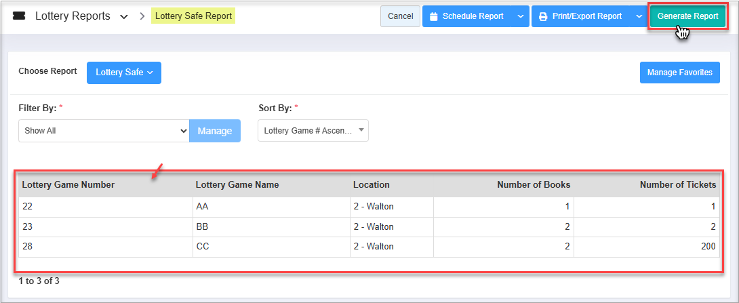This screenshot has height=303, width=739.
Task: Click the Generate Report button
Action: tap(687, 16)
